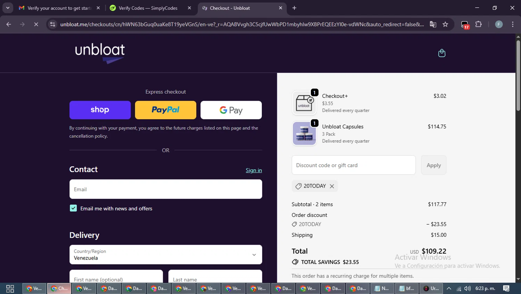Image resolution: width=521 pixels, height=294 pixels.
Task: Click the unbloat logo
Action: click(100, 53)
